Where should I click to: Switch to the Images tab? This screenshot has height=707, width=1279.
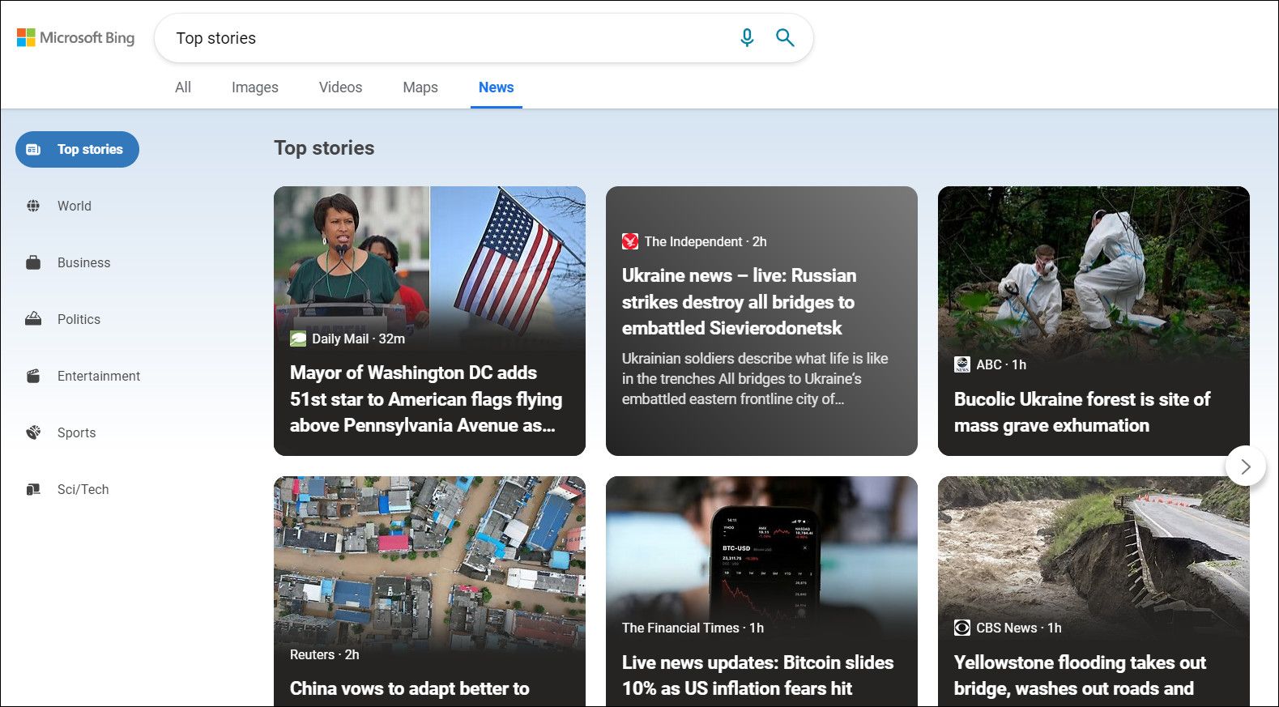[255, 87]
